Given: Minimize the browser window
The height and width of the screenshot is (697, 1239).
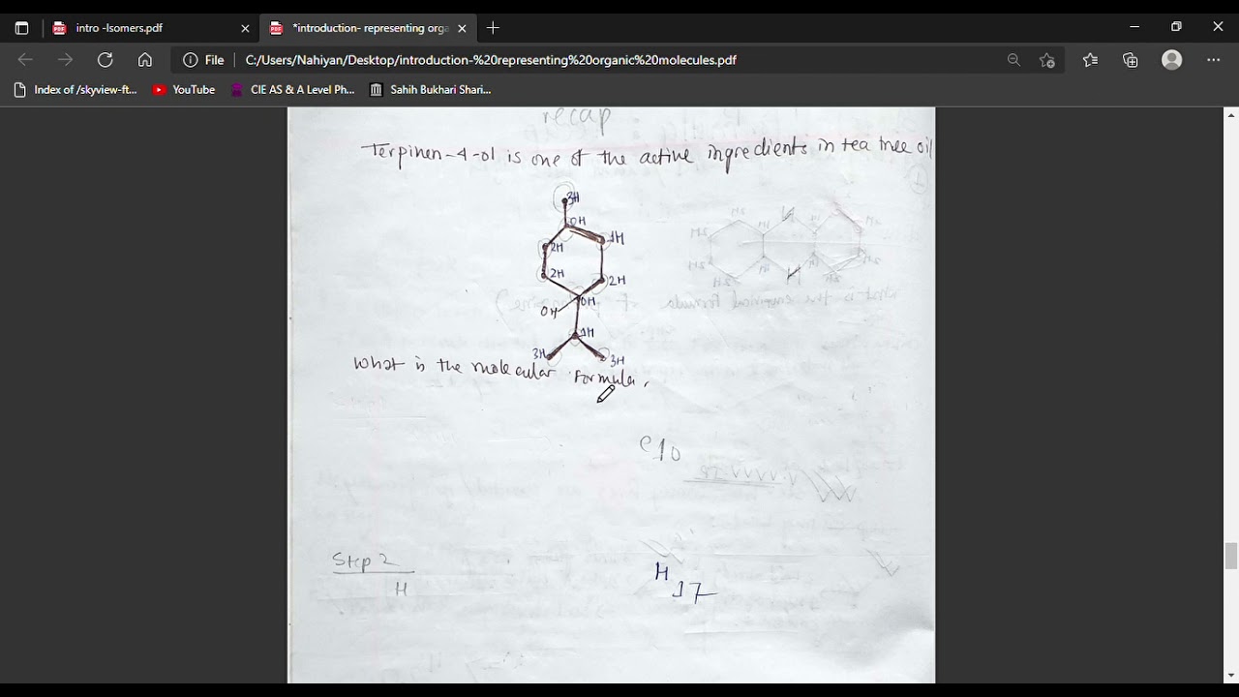Looking at the screenshot, I should pos(1134,27).
